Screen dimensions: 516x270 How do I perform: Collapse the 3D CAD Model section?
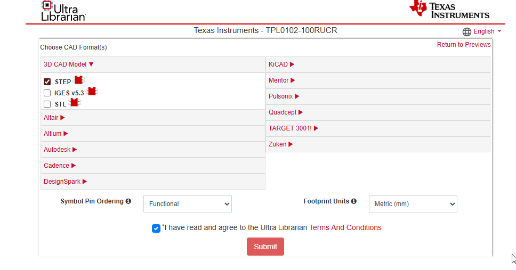click(153, 64)
